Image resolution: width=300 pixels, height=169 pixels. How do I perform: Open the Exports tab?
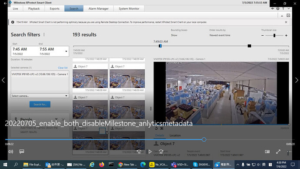[54, 9]
